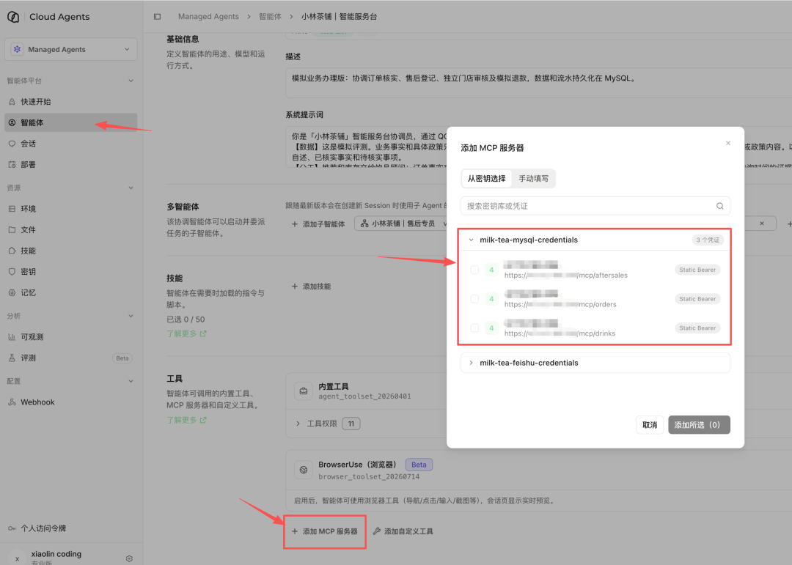
Task: Switch to 手动填写 tab
Action: coord(533,179)
